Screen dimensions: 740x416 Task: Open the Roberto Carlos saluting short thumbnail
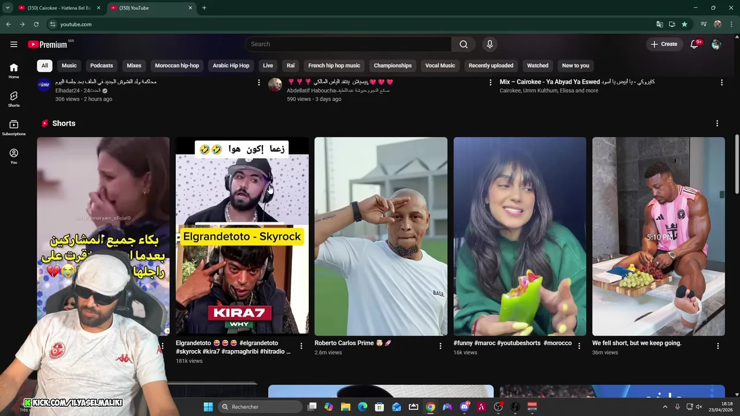tap(381, 236)
